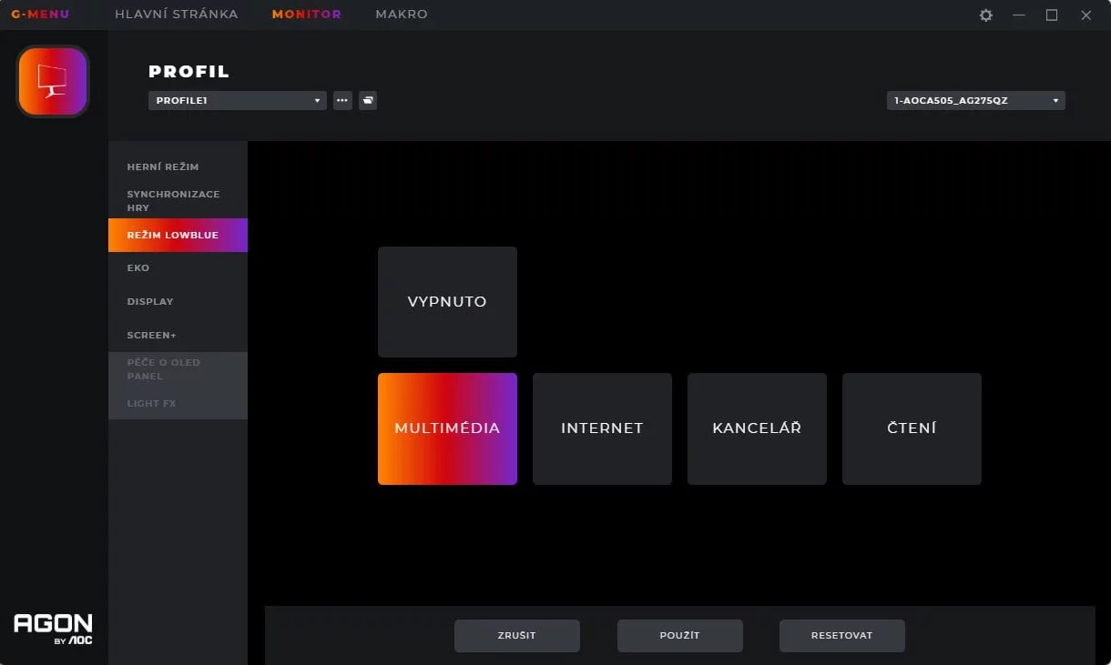Expand the 1-AOCA505_AG275QZ monitor dropdown
The image size is (1111, 665).
click(x=975, y=100)
